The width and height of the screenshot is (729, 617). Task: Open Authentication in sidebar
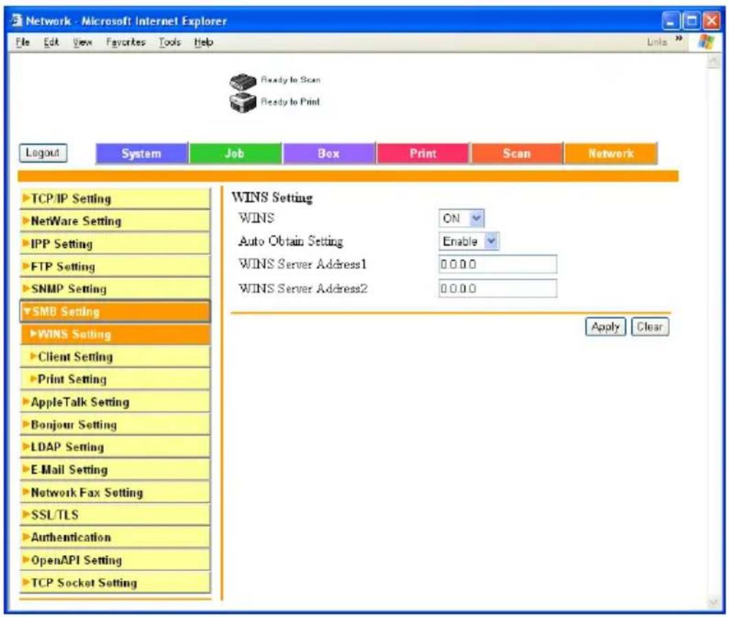(x=115, y=537)
